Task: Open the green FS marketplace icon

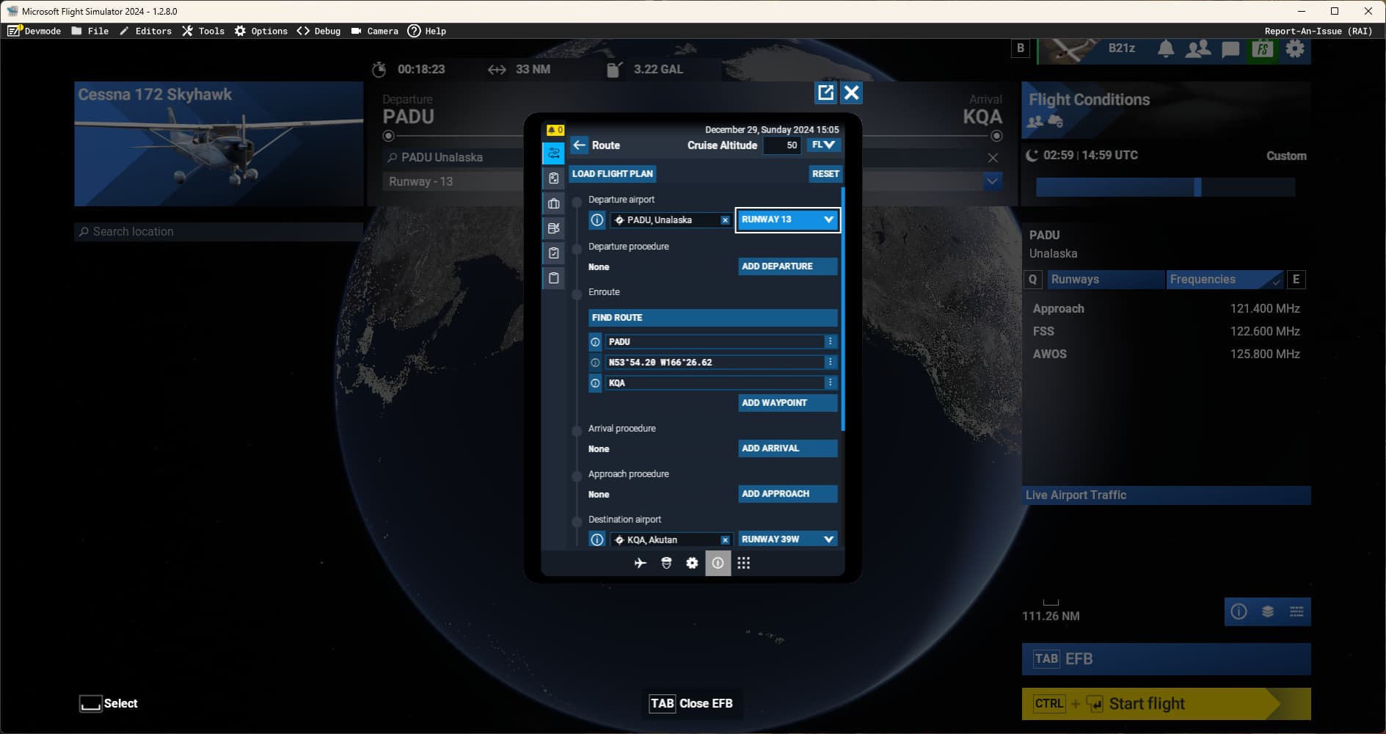Action: coord(1262,49)
